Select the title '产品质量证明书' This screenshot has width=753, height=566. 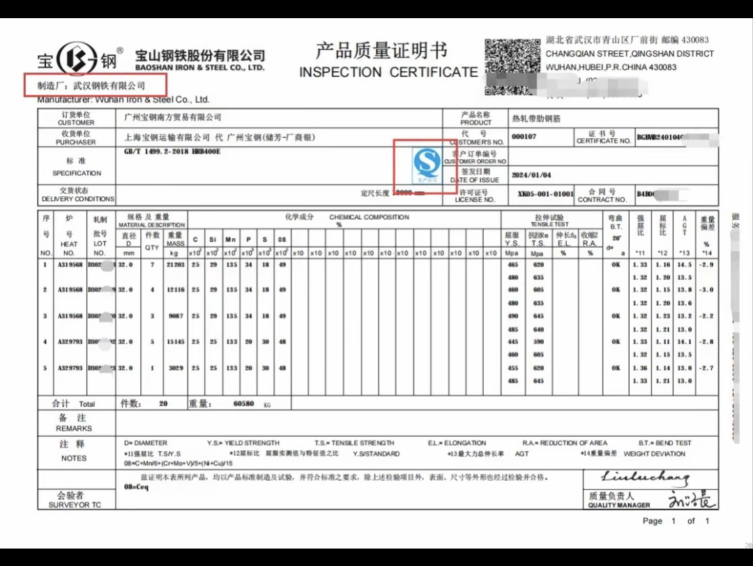tap(381, 50)
